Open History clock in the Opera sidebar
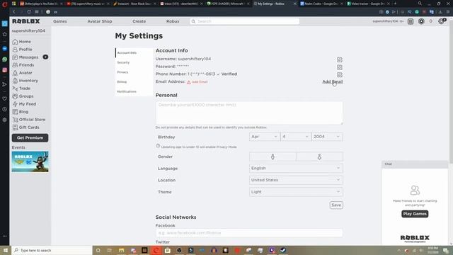 point(5,109)
